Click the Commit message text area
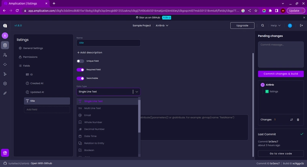 pos(281,55)
